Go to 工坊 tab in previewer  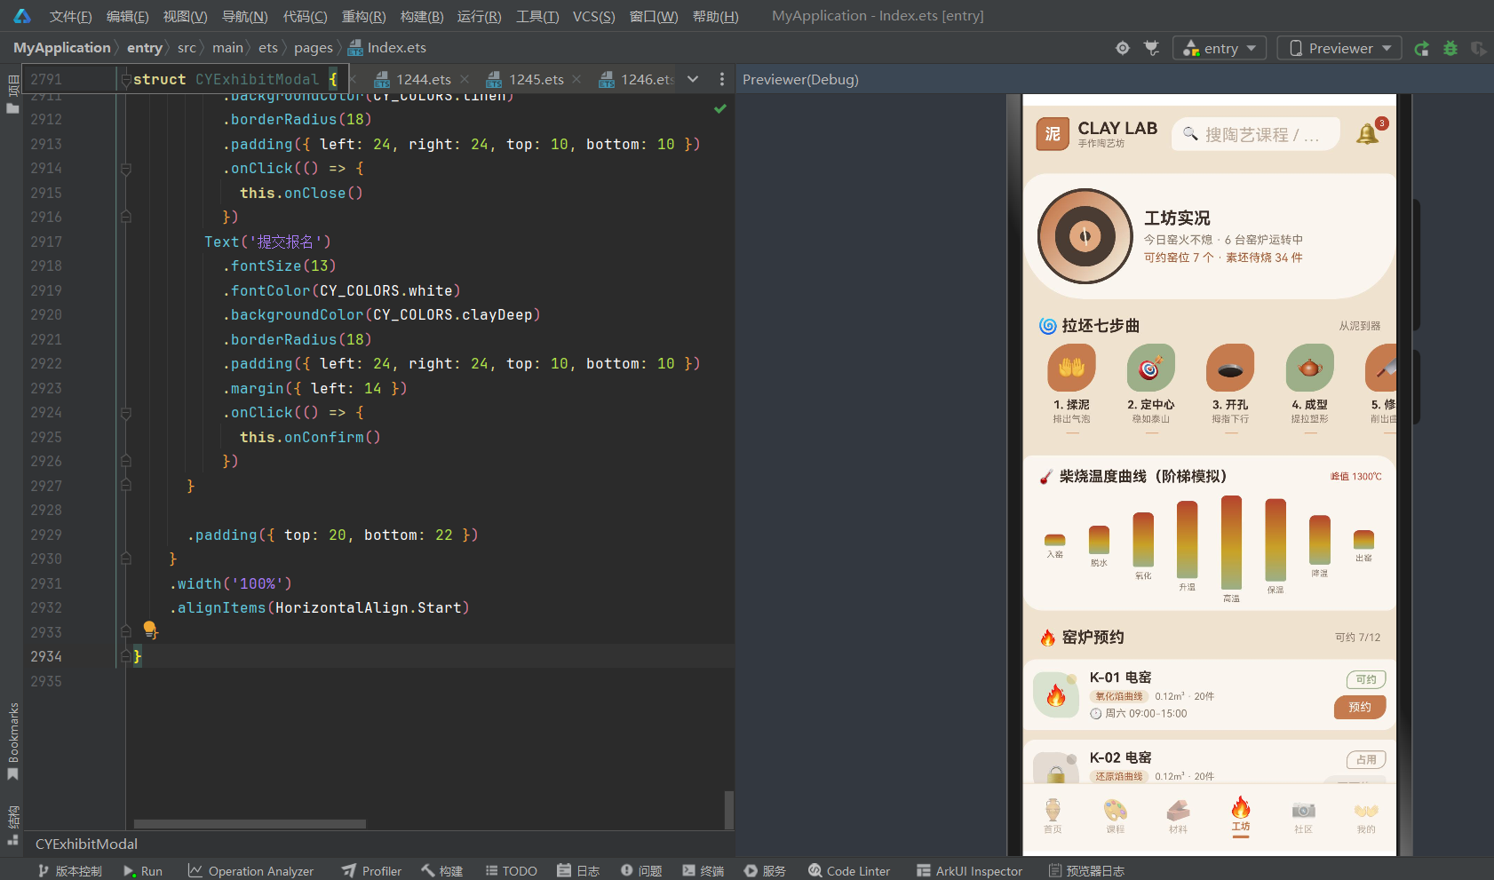(1241, 816)
